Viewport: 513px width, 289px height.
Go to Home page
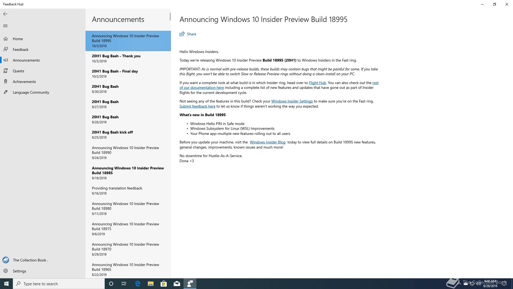point(43,39)
